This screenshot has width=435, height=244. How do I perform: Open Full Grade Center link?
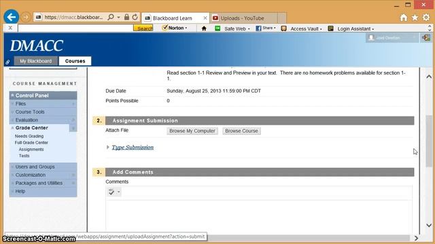[x=31, y=142]
